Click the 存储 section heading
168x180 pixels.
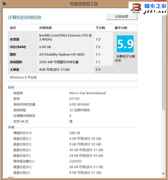click(x=11, y=127)
